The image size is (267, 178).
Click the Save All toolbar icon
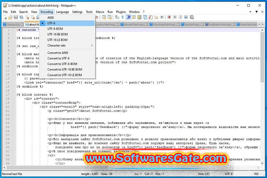[22, 17]
